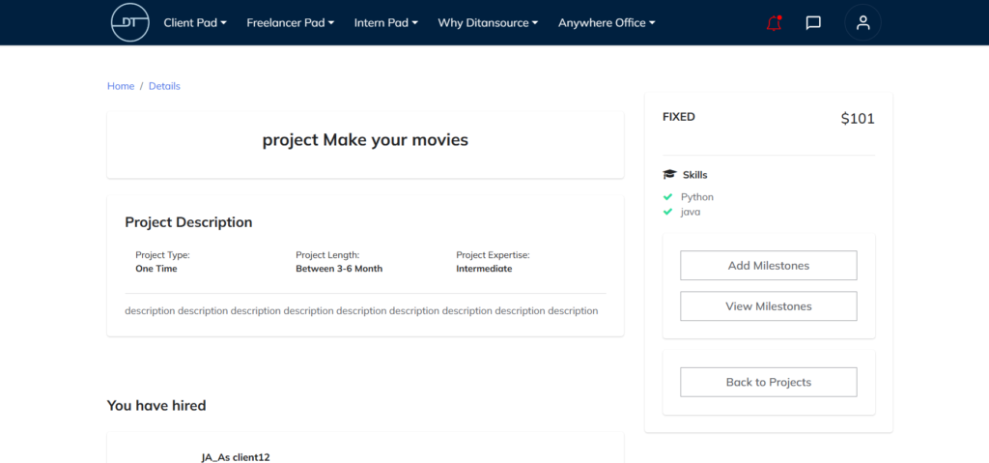Expand the Freelancer Pad dropdown
The image size is (989, 463).
point(290,23)
